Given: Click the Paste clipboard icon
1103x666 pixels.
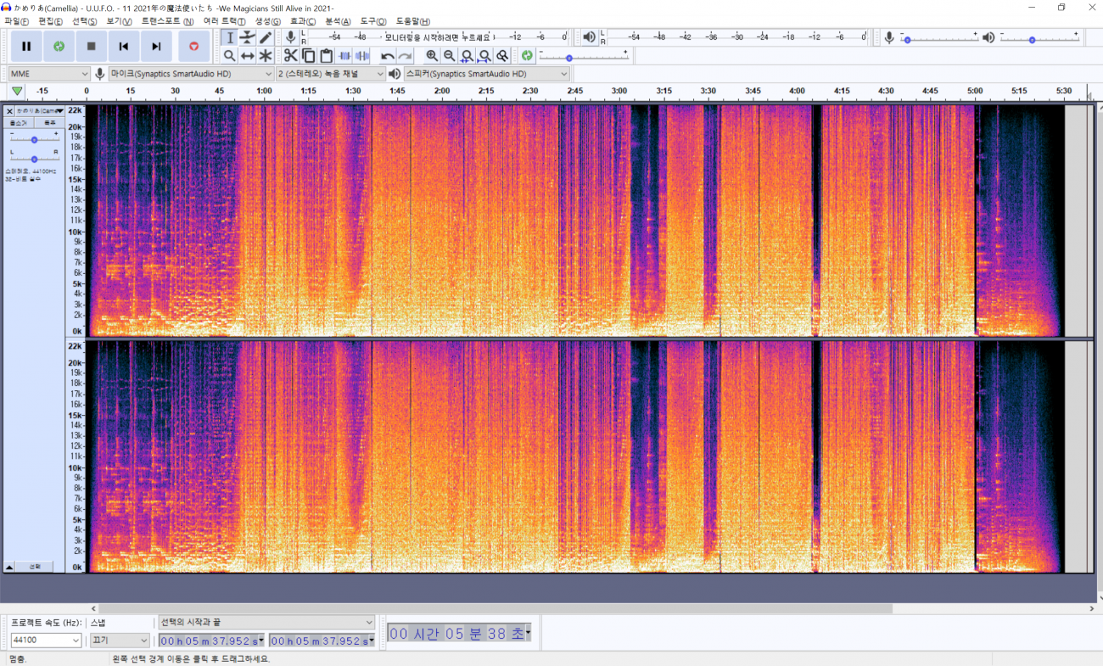Looking at the screenshot, I should [326, 56].
